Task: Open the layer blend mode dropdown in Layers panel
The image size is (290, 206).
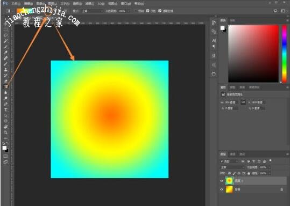Action: tap(232, 167)
